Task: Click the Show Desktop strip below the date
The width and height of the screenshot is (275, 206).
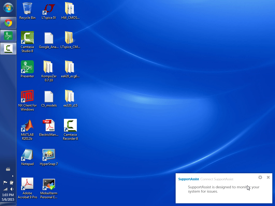Action: 8,204
